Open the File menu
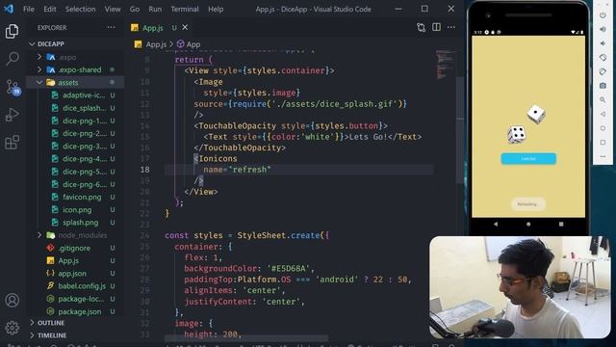The image size is (616, 347). point(29,9)
